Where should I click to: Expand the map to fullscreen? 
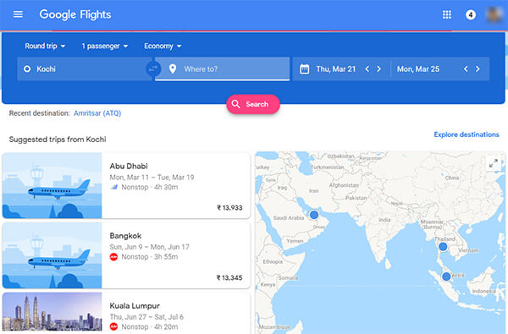pos(494,163)
